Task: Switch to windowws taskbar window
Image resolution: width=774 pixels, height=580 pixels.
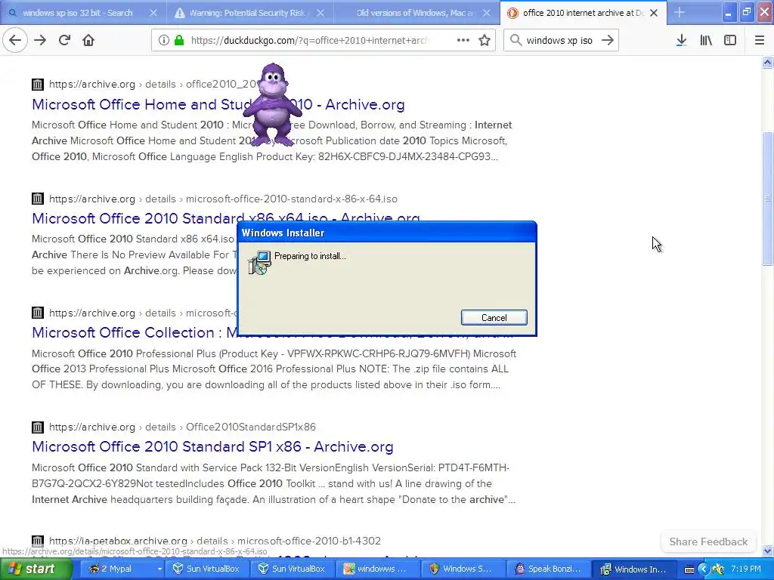Action: click(x=377, y=569)
